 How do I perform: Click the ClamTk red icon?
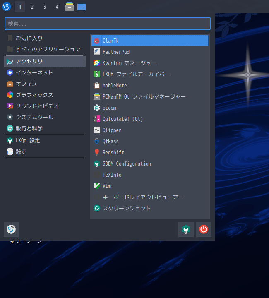pyautogui.click(x=97, y=41)
